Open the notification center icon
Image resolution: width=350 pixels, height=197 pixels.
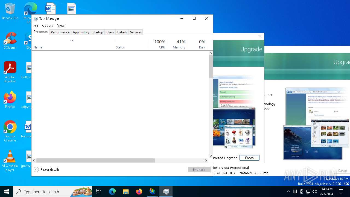click(341, 192)
